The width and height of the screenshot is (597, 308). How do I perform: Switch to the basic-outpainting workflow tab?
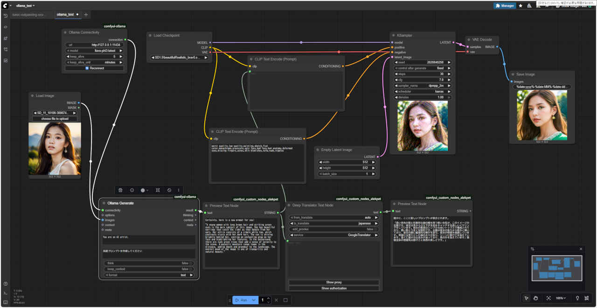click(x=29, y=14)
